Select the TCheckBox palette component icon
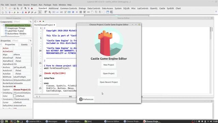Screen dimensions: 218x123 (x=73, y=12)
